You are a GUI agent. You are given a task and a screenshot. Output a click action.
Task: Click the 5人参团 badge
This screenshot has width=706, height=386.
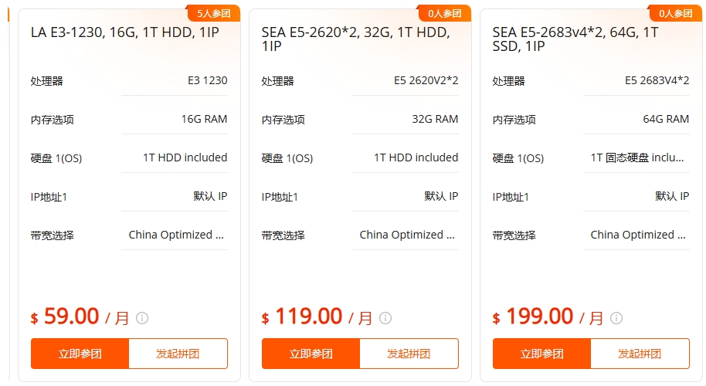point(214,13)
